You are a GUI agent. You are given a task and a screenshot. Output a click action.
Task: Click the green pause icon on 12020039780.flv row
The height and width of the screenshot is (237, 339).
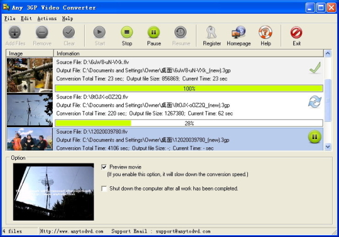pos(315,137)
